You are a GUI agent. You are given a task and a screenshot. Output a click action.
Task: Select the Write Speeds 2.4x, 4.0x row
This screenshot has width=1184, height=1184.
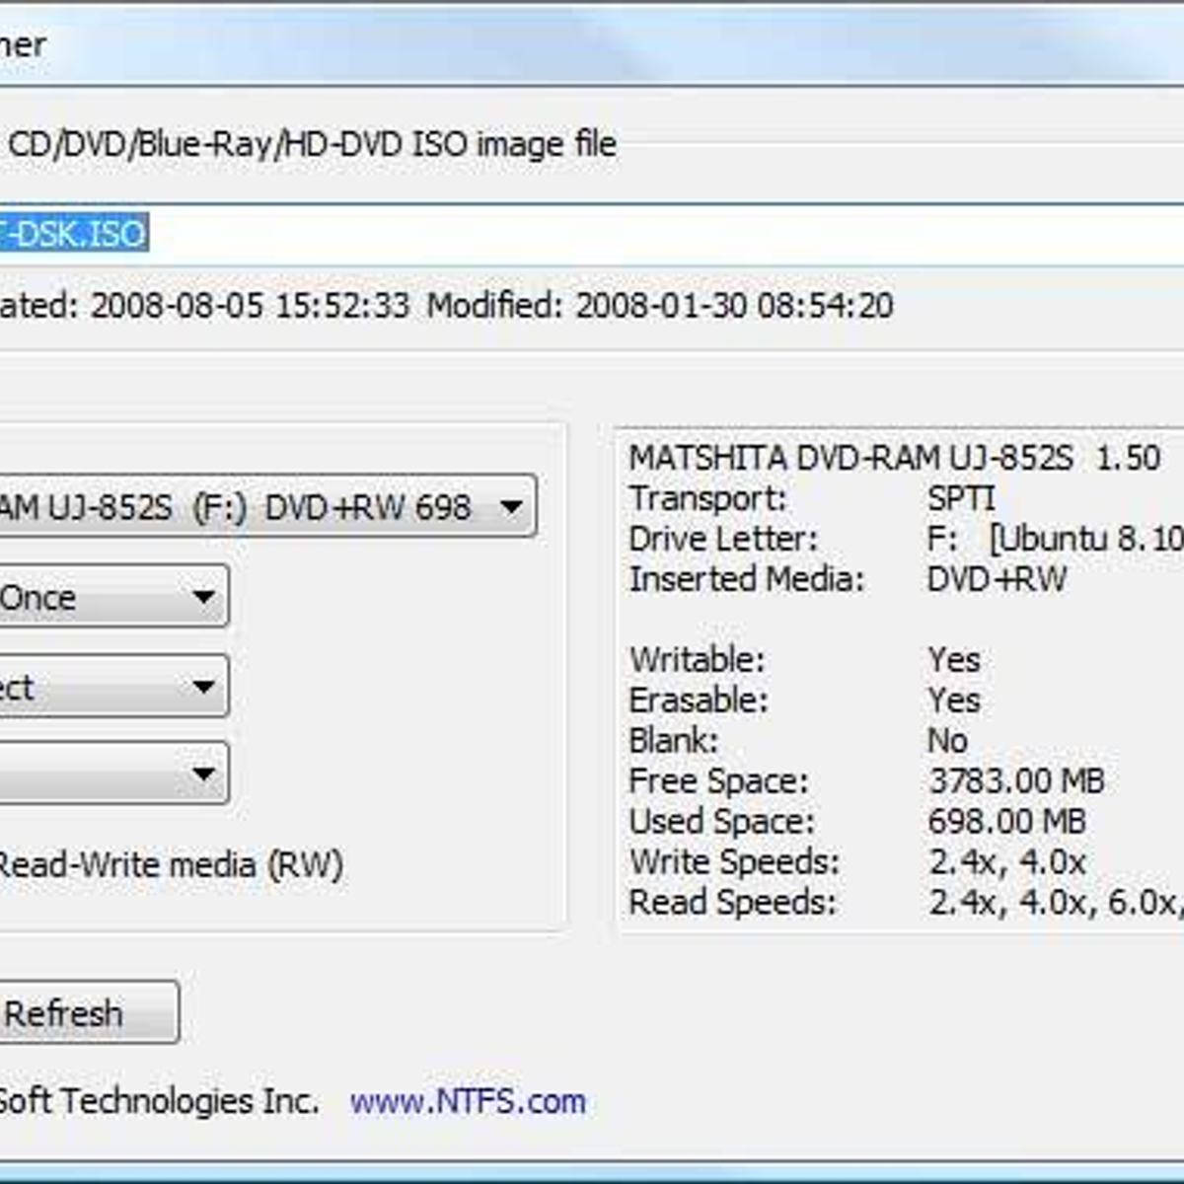(x=856, y=861)
